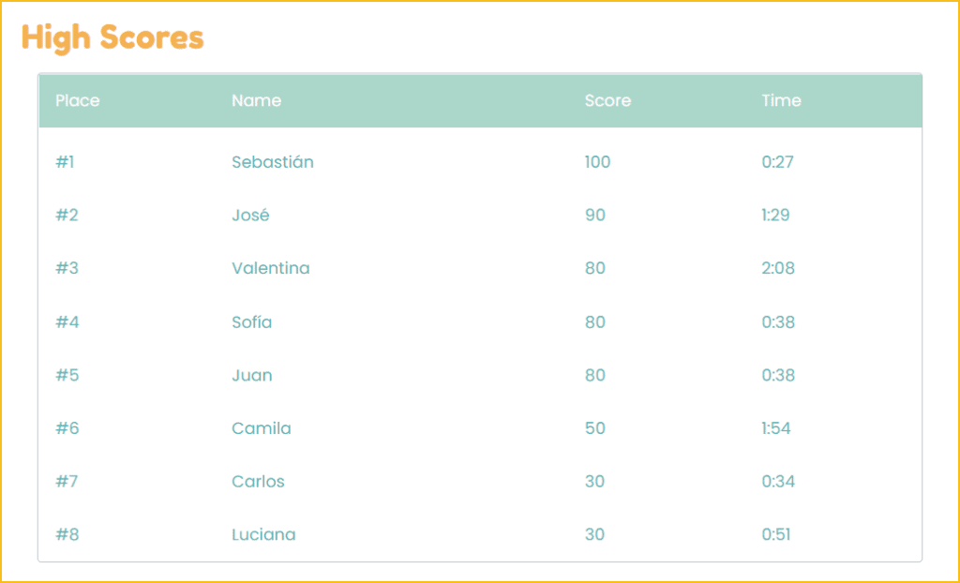This screenshot has width=960, height=583.
Task: Click Camila's time of 1:54
Action: coord(775,428)
